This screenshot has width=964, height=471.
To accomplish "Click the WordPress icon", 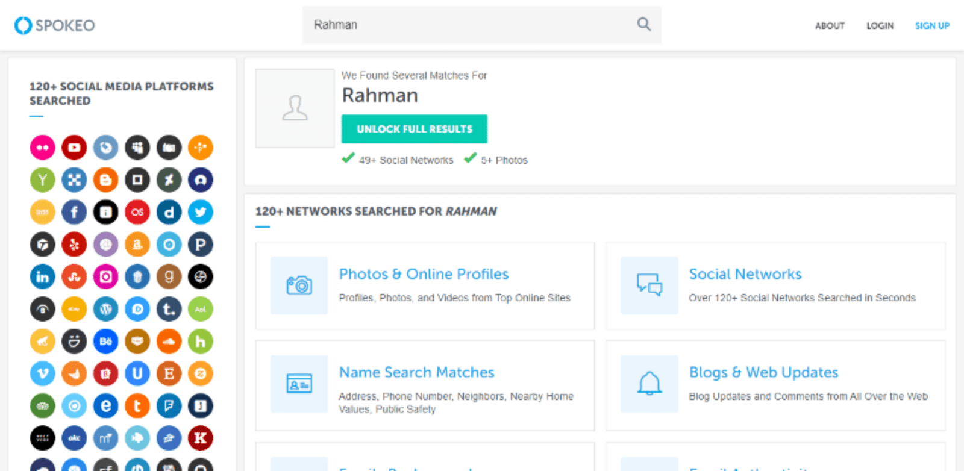I will pyautogui.click(x=106, y=309).
